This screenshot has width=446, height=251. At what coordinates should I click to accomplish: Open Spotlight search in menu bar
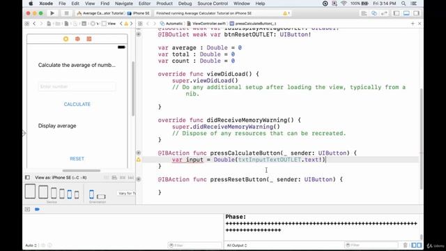(x=403, y=3)
